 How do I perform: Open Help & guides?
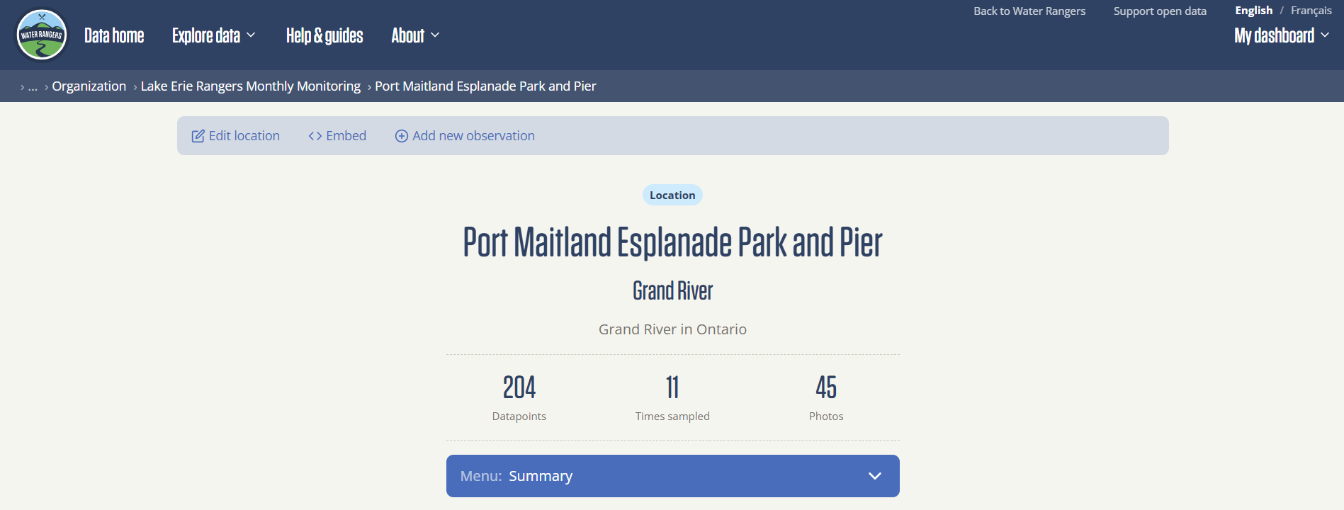click(x=324, y=35)
